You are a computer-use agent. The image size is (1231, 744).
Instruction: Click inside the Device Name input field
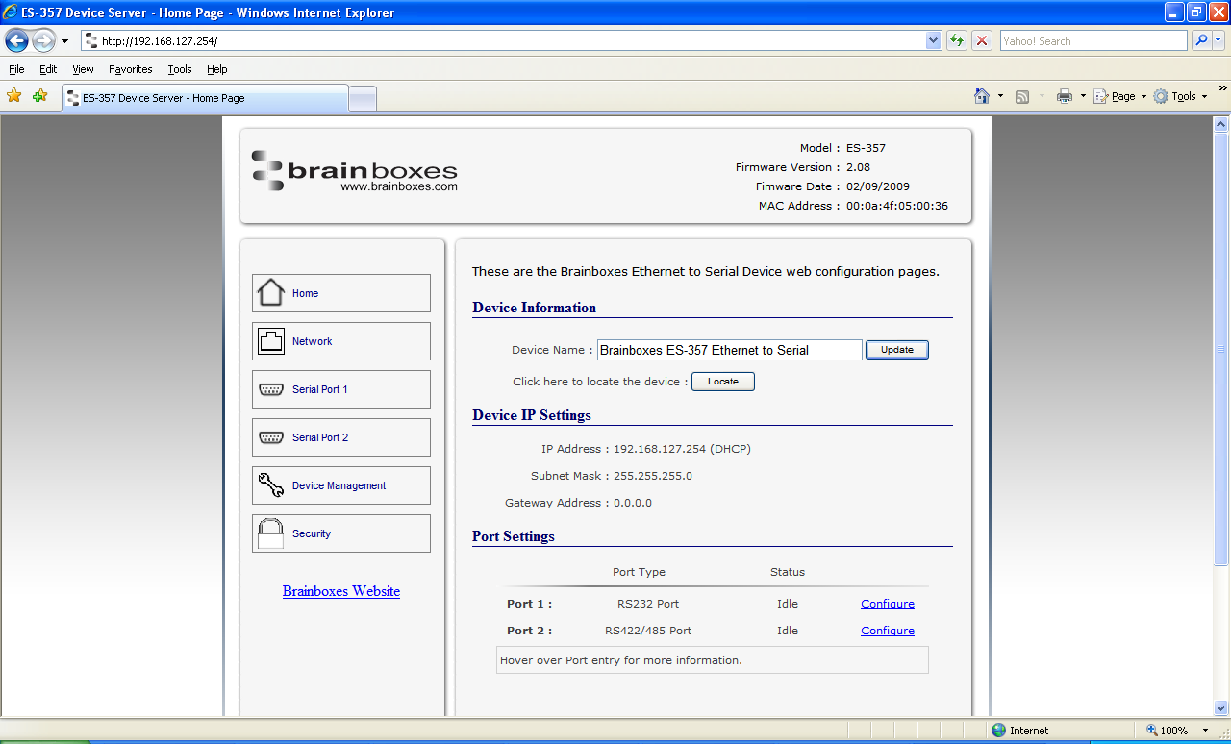tap(729, 349)
